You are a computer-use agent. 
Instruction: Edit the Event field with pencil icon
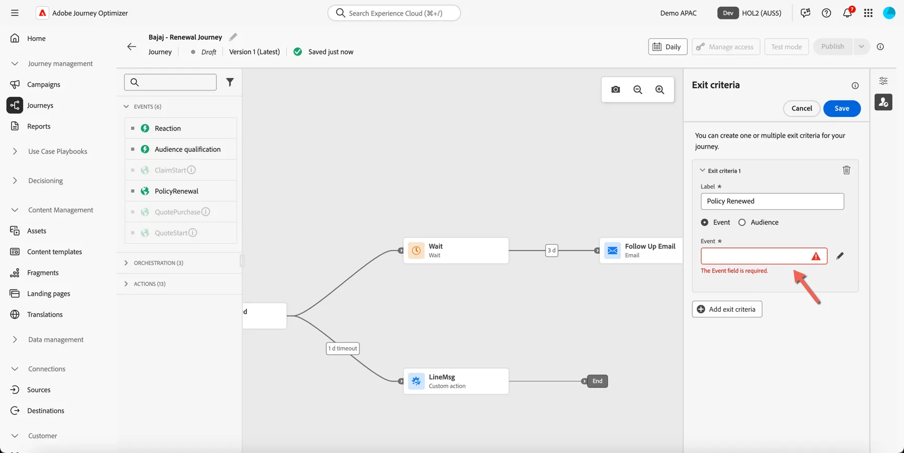840,256
